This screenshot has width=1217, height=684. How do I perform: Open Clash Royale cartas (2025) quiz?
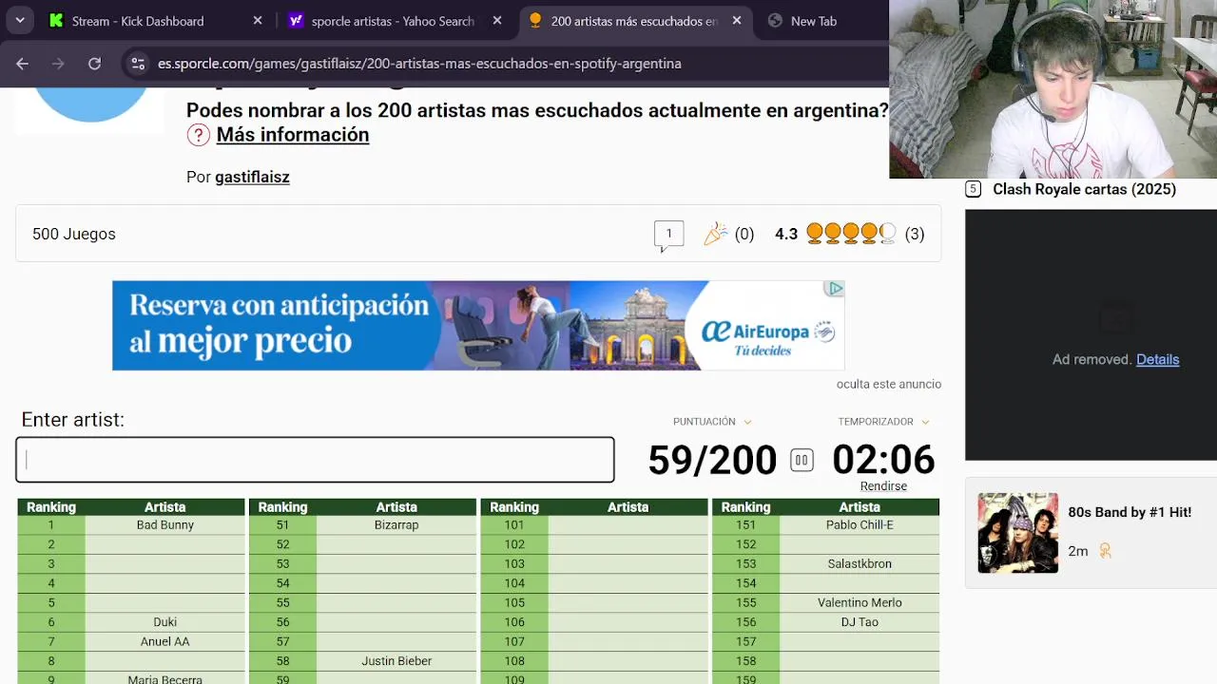1084,189
